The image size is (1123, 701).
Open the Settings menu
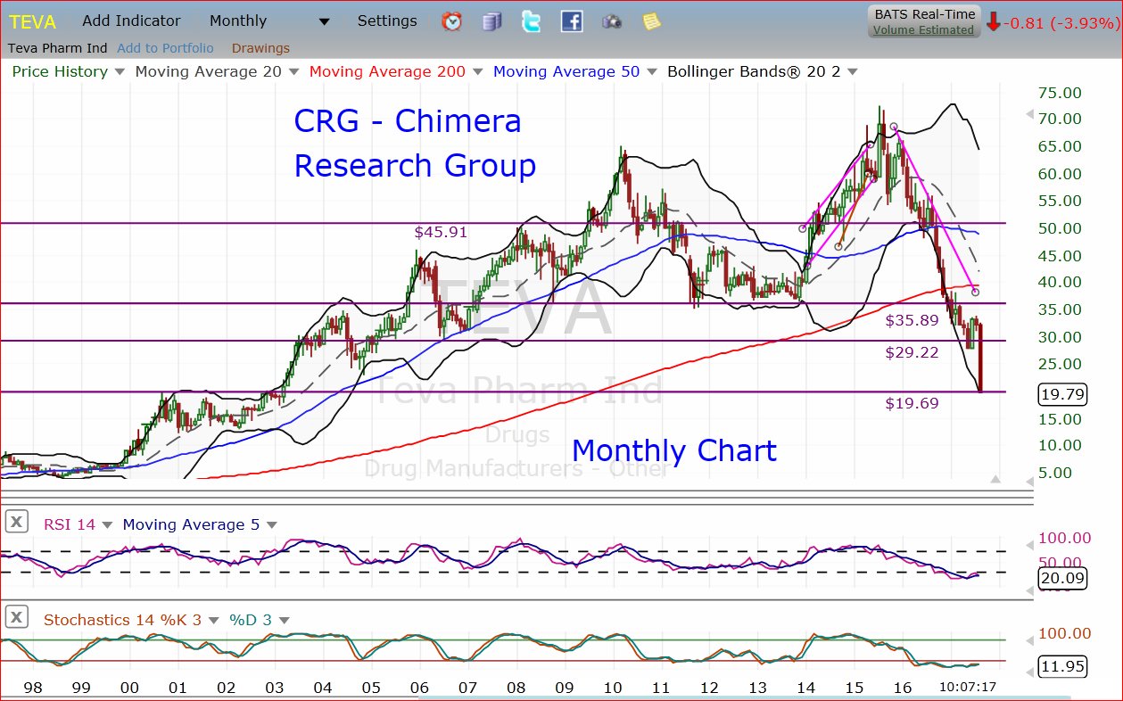387,21
